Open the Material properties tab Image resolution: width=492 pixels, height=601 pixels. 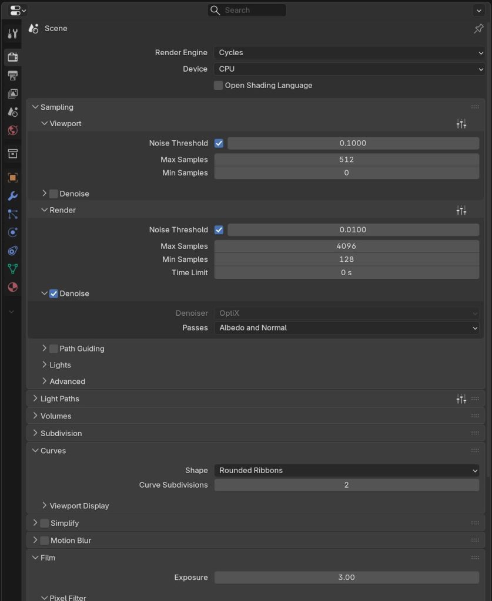tap(12, 287)
